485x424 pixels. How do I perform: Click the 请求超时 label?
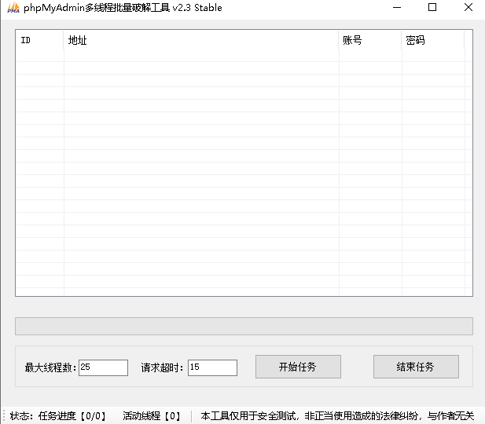pyautogui.click(x=163, y=367)
